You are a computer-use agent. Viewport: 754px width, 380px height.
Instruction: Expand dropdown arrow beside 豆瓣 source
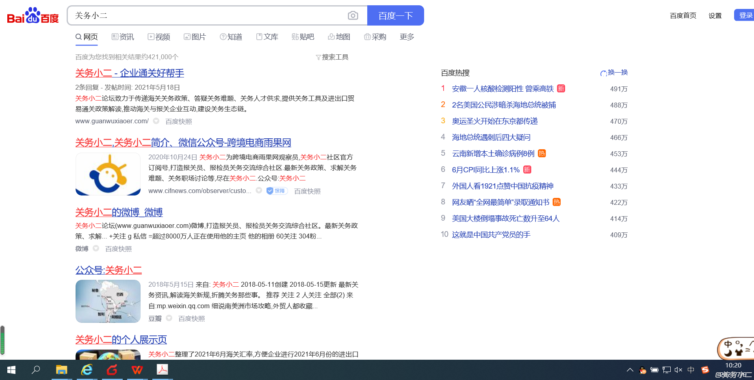(169, 318)
